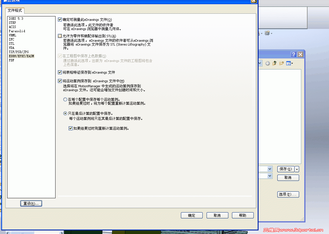The height and width of the screenshot is (234, 329).
Task: Enable 允许为零件和装配体输出到STL
Action: 60,35
